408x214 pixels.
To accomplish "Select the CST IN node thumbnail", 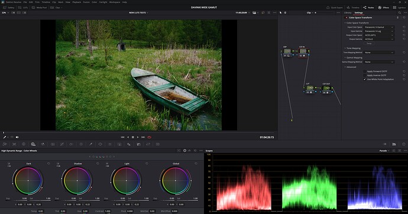I will [x=302, y=51].
